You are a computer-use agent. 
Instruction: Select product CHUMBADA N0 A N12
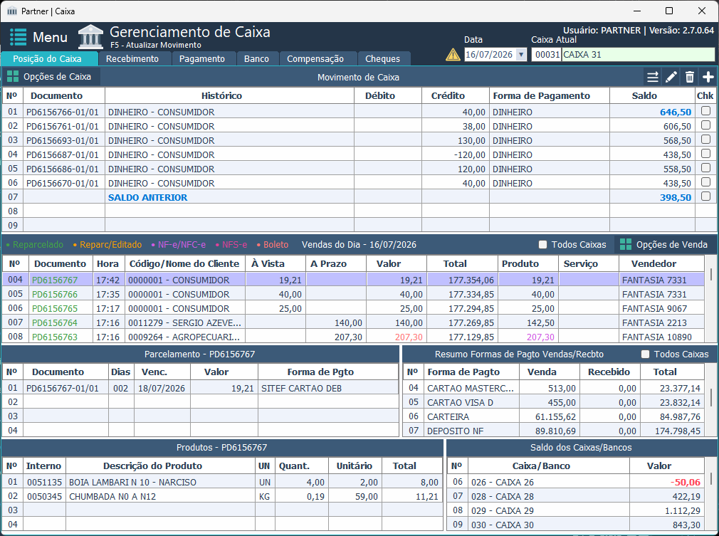(x=222, y=496)
